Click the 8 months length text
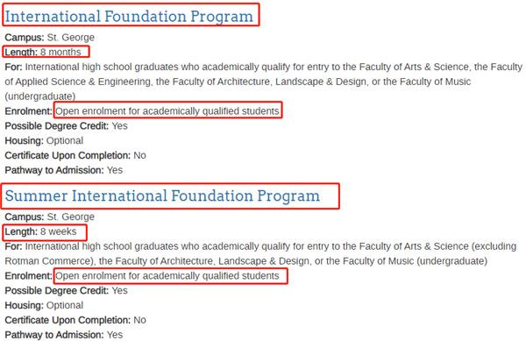Screen dimensions: 526x341 tap(60, 53)
